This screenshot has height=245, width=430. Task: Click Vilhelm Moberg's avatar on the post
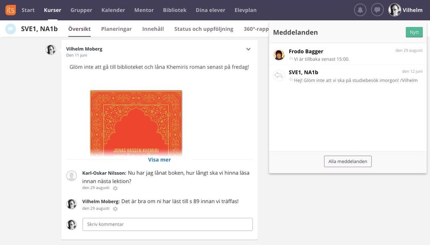[x=51, y=50]
